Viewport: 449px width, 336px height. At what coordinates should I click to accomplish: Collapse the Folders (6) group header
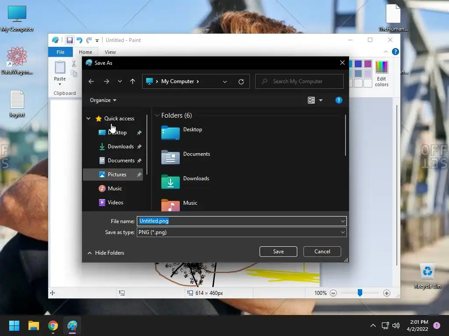(x=157, y=115)
